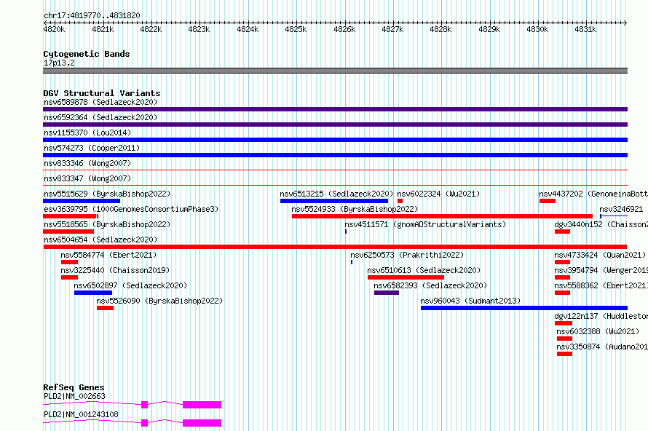
Task: Open the PLD2|NM_001243108 gene label
Action: pyautogui.click(x=81, y=414)
